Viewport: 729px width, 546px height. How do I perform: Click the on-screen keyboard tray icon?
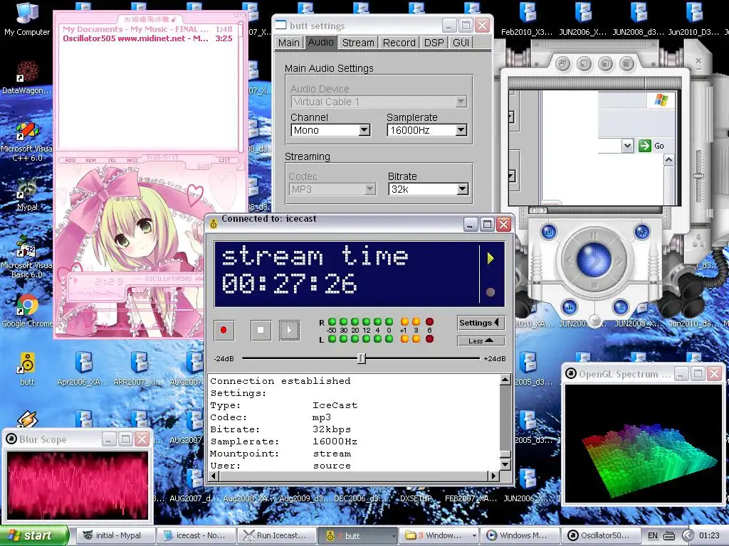click(669, 536)
